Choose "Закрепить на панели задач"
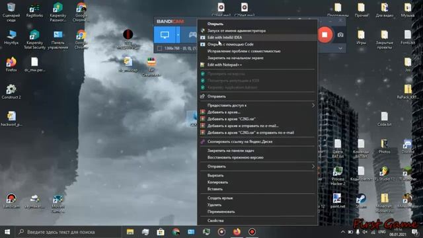This screenshot has height=238, width=423. (x=257, y=151)
